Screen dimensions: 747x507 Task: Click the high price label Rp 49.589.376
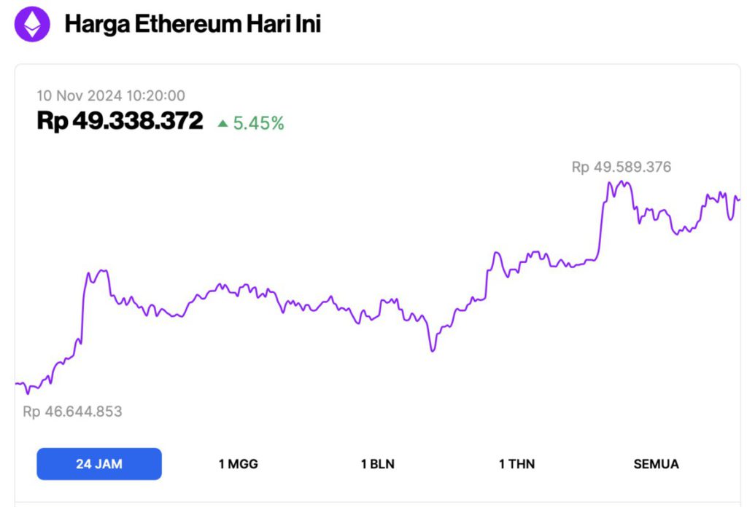click(x=621, y=168)
